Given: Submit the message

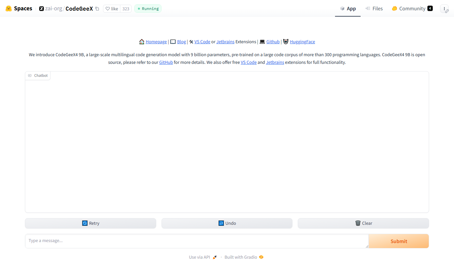Looking at the screenshot, I should click(x=399, y=241).
